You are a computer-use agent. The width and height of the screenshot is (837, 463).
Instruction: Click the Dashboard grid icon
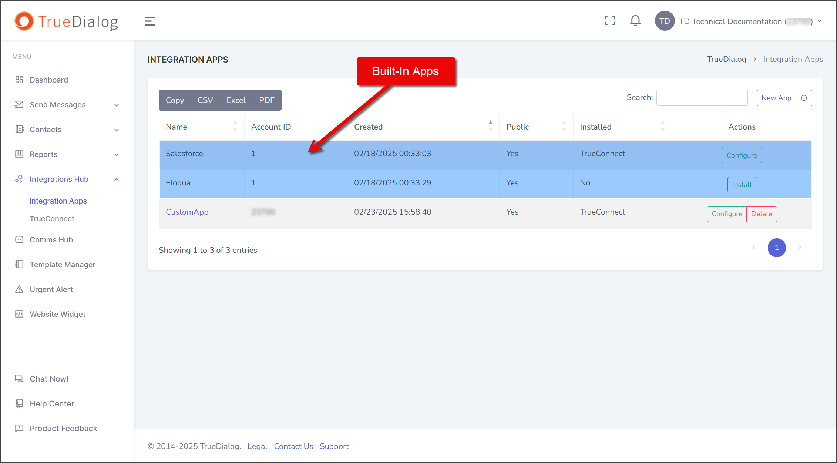tap(19, 80)
